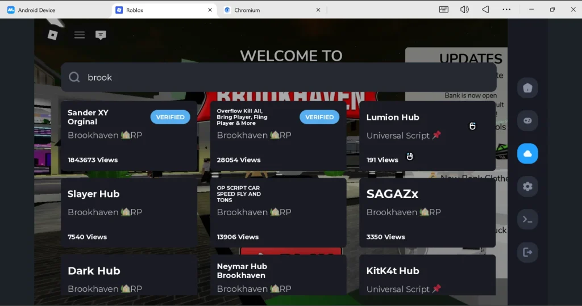The image size is (582, 306).
Task: Open the Sander XY Orginal script card
Action: [x=129, y=136]
